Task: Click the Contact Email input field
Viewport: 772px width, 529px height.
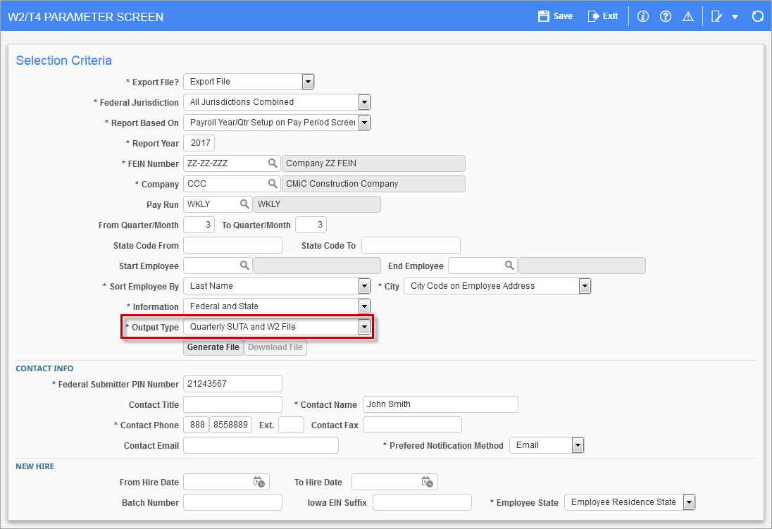Action: pos(261,445)
